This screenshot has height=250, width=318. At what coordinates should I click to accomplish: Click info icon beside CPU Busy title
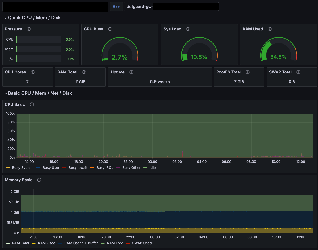(x=110, y=29)
